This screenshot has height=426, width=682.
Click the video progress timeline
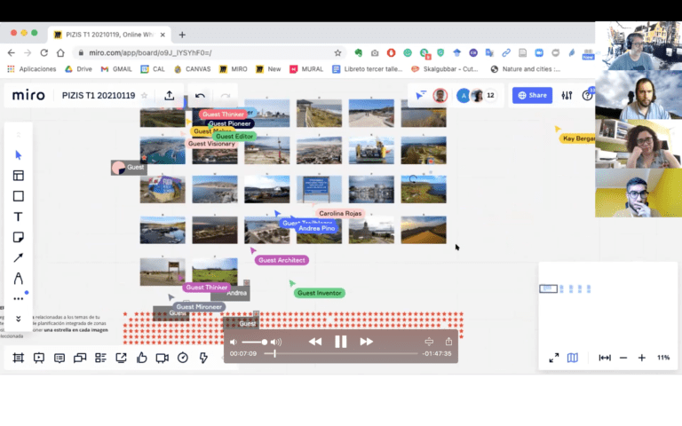(341, 354)
